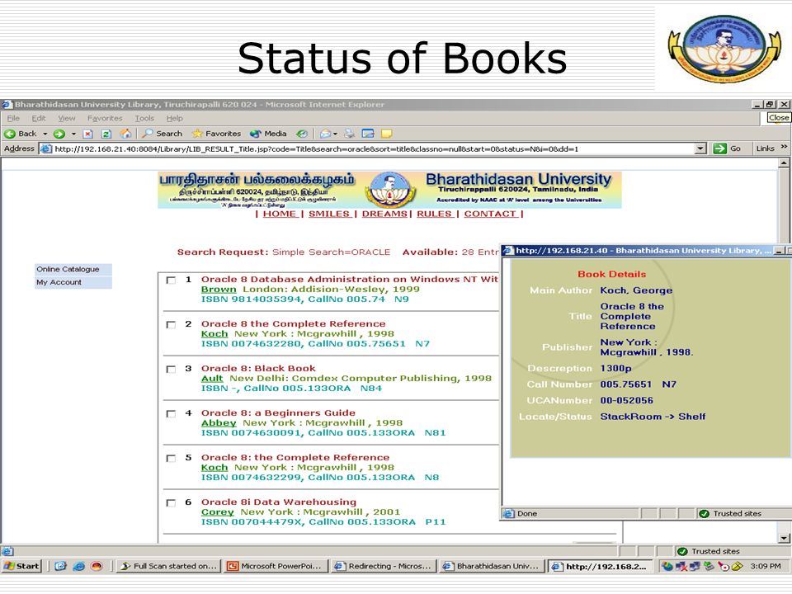Click the Home page icon
792x594 pixels.
pyautogui.click(x=125, y=134)
